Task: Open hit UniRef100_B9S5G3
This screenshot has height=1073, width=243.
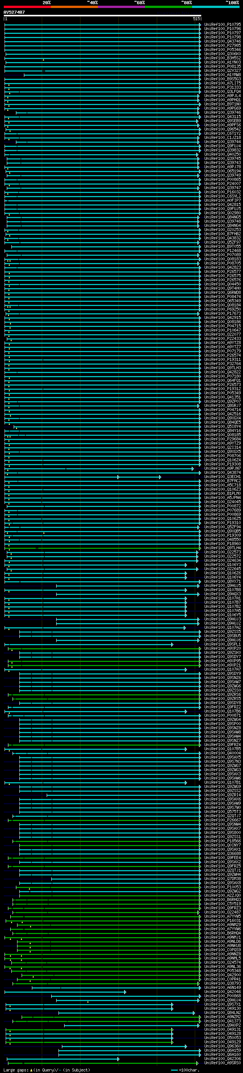Action: pyautogui.click(x=222, y=79)
